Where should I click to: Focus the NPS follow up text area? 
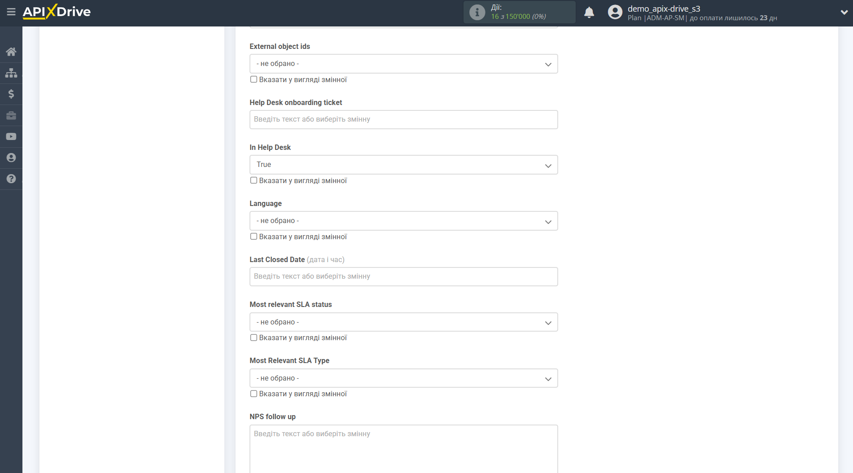pyautogui.click(x=403, y=449)
